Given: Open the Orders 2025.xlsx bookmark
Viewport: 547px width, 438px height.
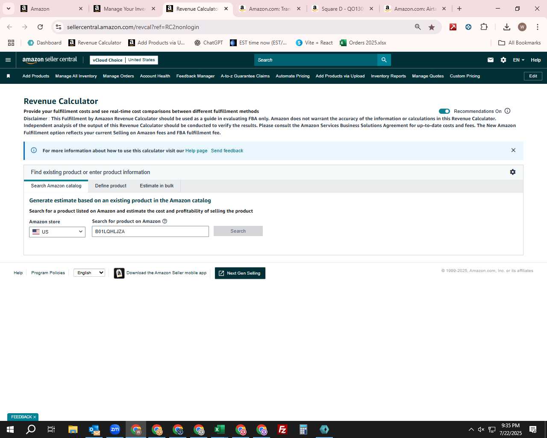Looking at the screenshot, I should (x=363, y=43).
